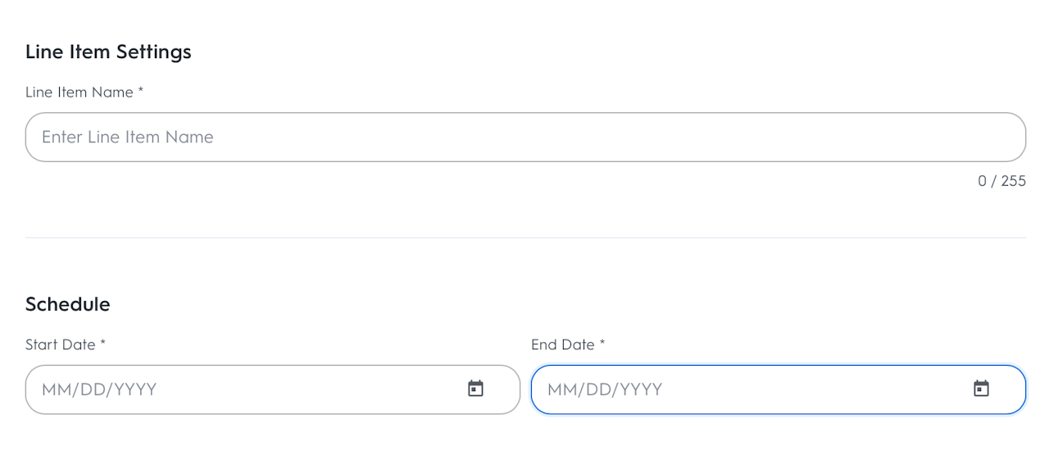Click the 0 / 255 character counter
Image resolution: width=1049 pixels, height=464 pixels.
1001,181
